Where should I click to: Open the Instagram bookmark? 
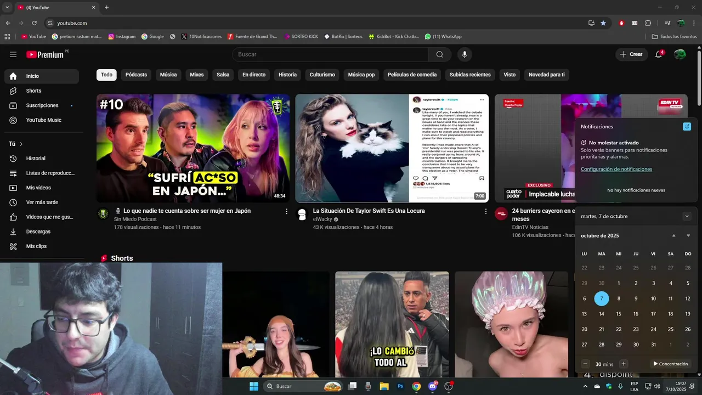122,37
